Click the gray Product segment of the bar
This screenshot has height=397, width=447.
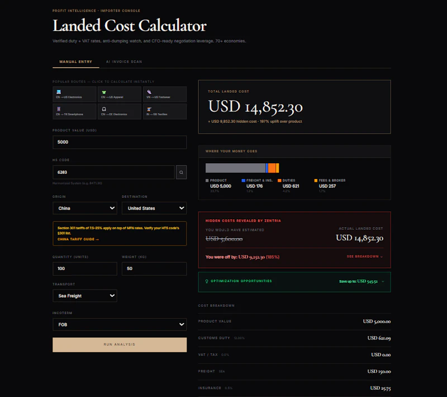tap(235, 168)
